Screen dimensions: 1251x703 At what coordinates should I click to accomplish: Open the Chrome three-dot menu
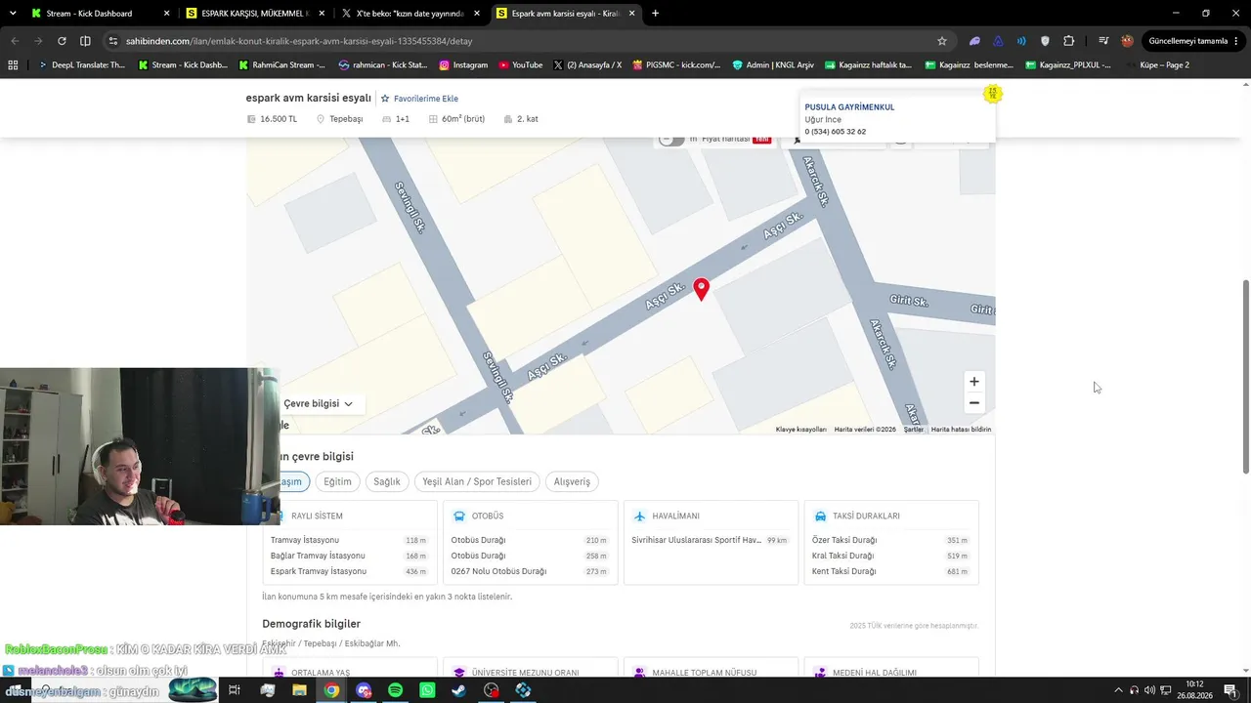click(1238, 41)
